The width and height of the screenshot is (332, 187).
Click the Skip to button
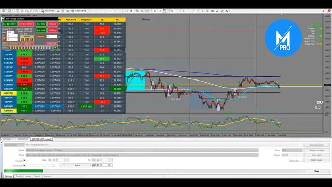77,165
